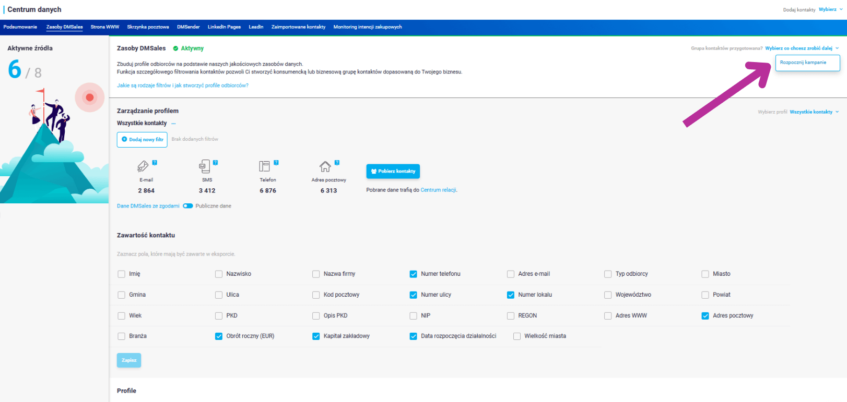
Task: Uncheck the Adres pocztowy checkbox
Action: tap(705, 315)
